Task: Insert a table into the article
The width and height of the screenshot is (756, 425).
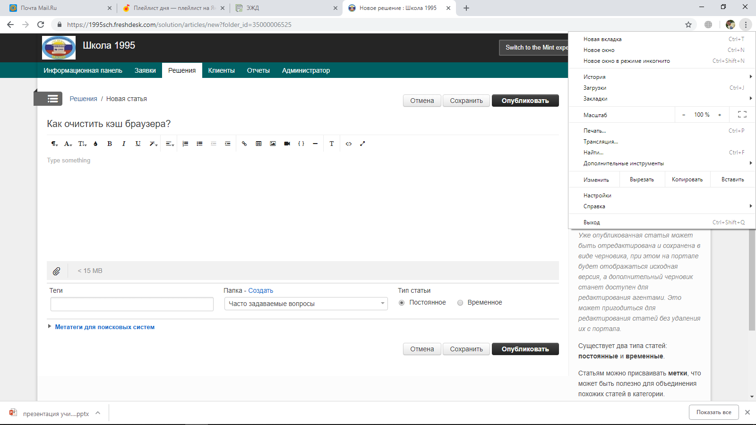Action: click(x=258, y=144)
